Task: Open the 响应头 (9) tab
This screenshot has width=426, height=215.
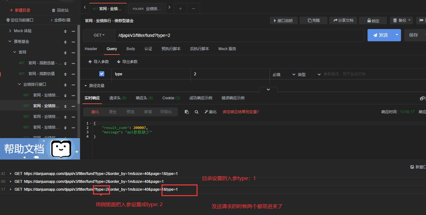Action: tap(144, 98)
